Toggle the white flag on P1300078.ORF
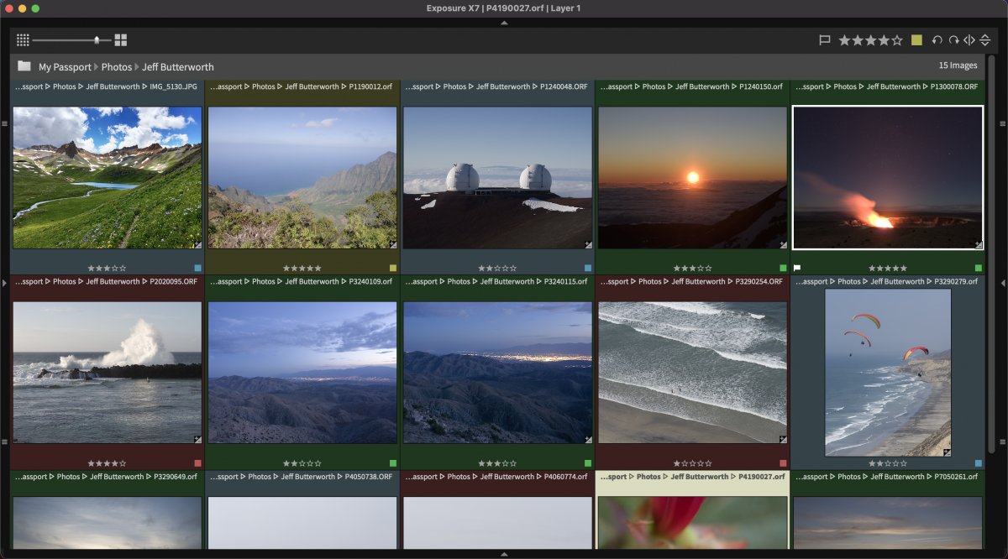Viewport: 1008px width, 559px height. pos(797,268)
